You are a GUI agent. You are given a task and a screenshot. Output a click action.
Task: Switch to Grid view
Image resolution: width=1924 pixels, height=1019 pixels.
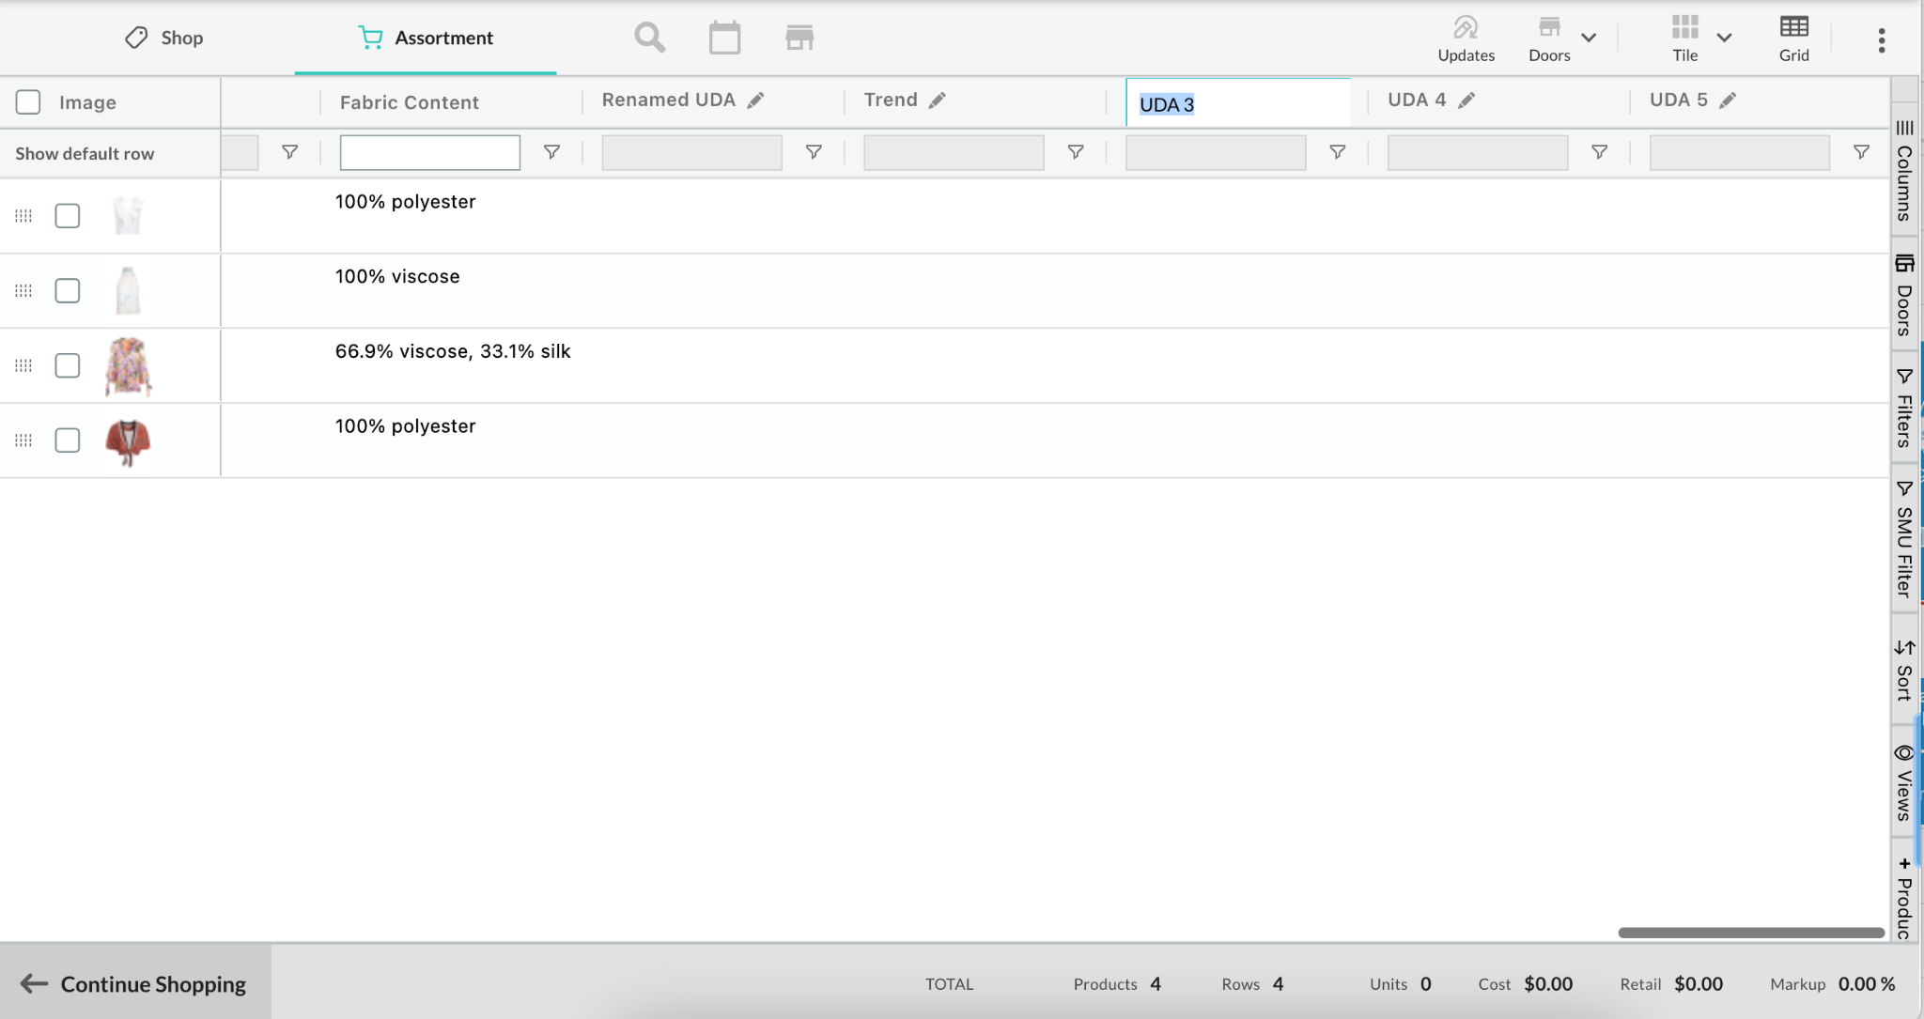pos(1793,39)
